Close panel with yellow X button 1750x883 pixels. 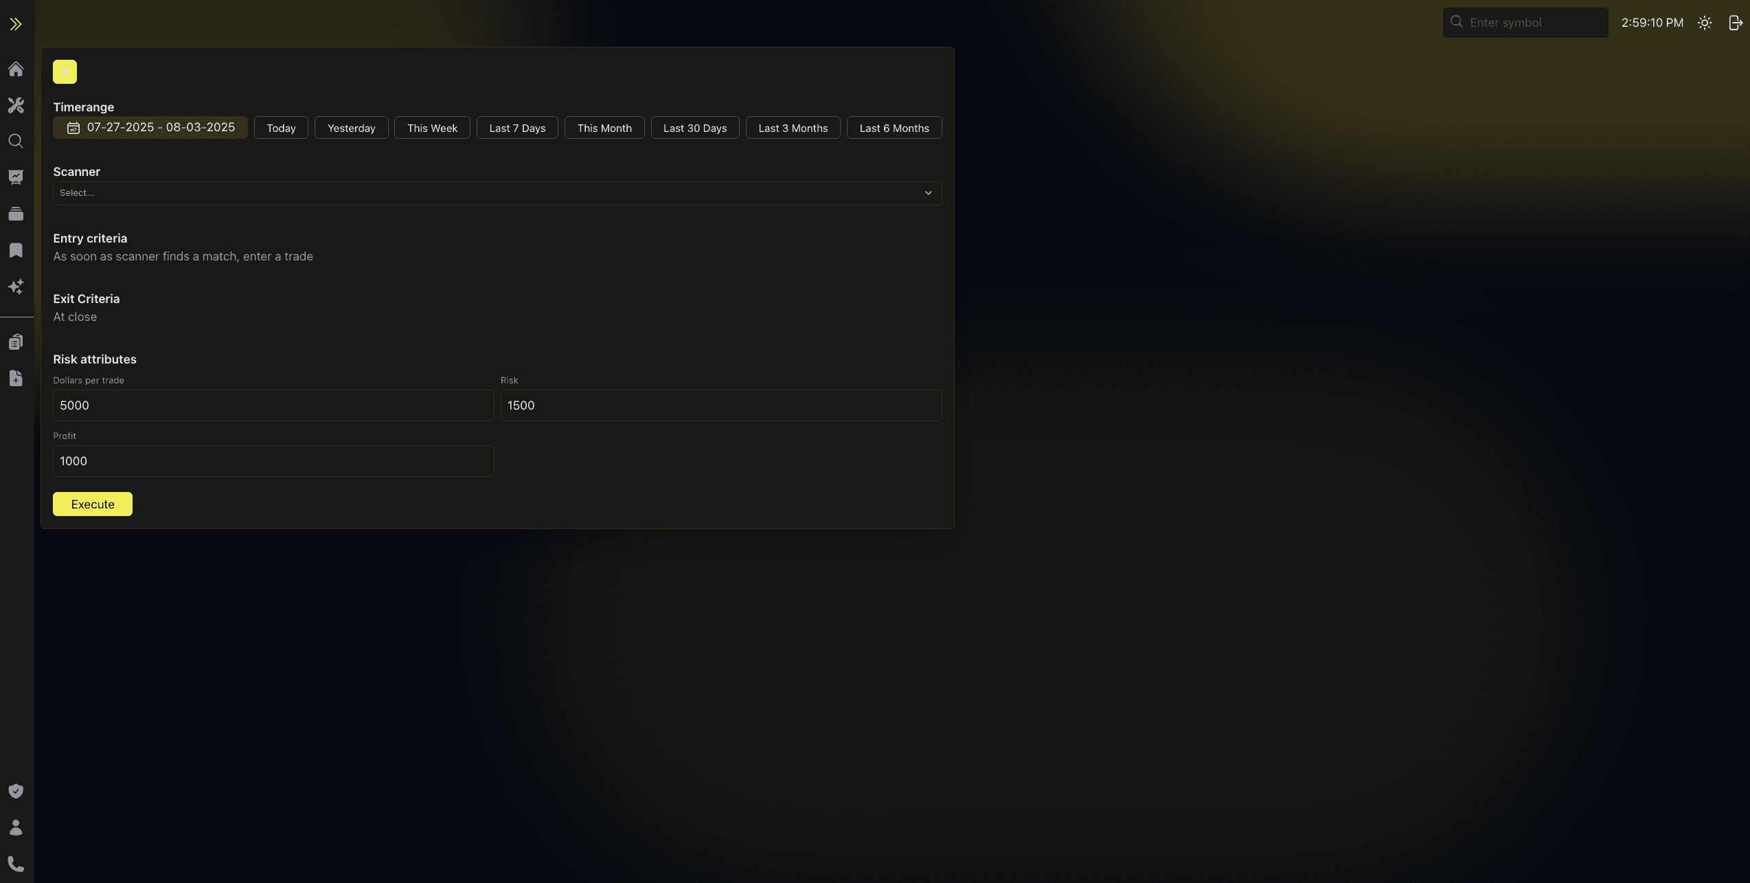[x=65, y=71]
